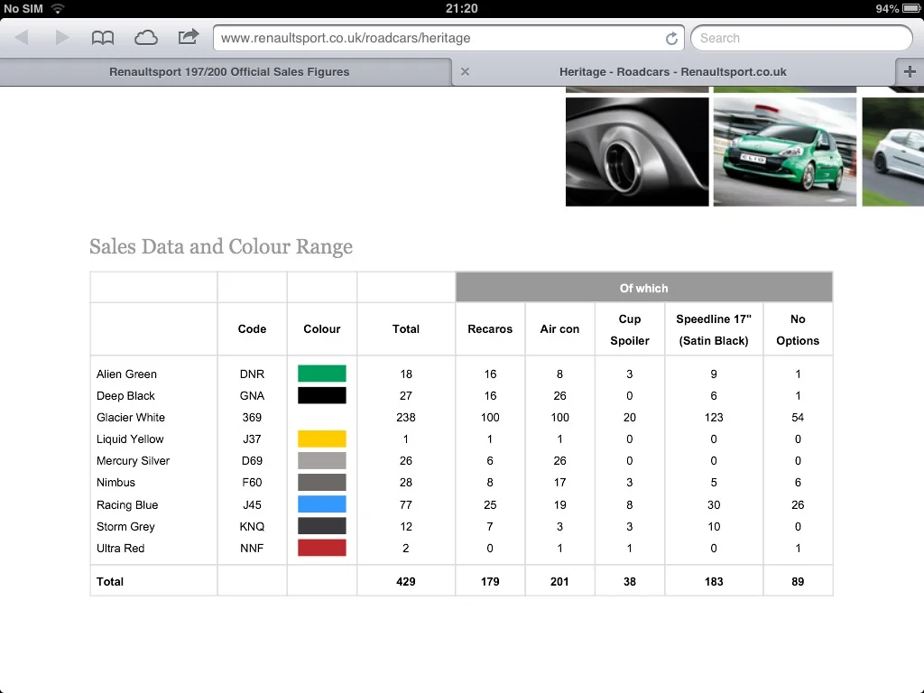The height and width of the screenshot is (693, 924).
Task: Open the bookmarks book icon
Action: 103,38
